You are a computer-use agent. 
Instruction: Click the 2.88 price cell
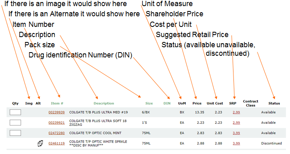coord(201,143)
